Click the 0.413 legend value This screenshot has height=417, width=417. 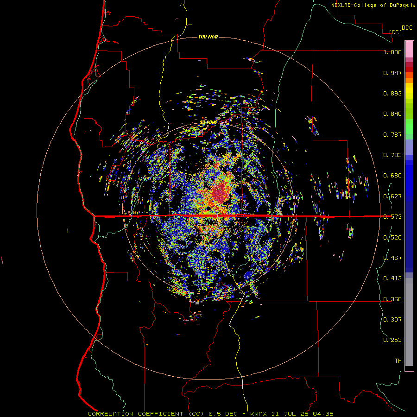[x=392, y=278]
